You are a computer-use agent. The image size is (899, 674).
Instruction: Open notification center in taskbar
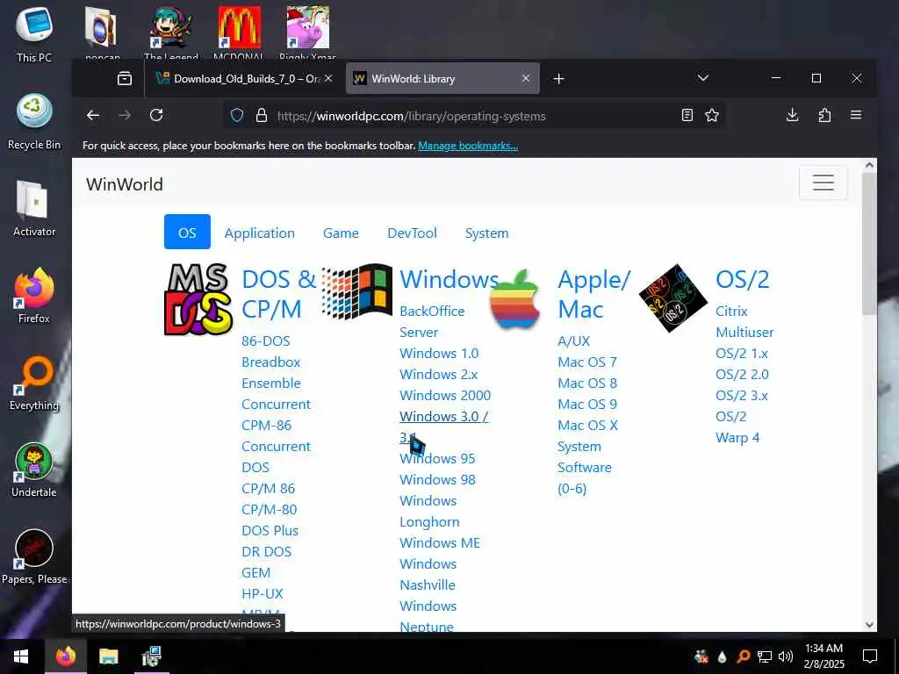coord(870,656)
